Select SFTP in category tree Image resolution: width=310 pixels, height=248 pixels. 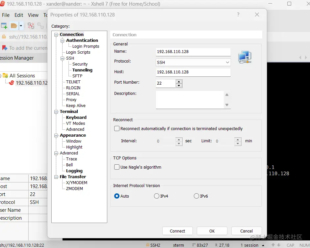click(77, 76)
